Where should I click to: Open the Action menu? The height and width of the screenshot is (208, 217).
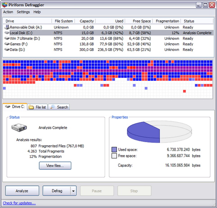(x=8, y=12)
